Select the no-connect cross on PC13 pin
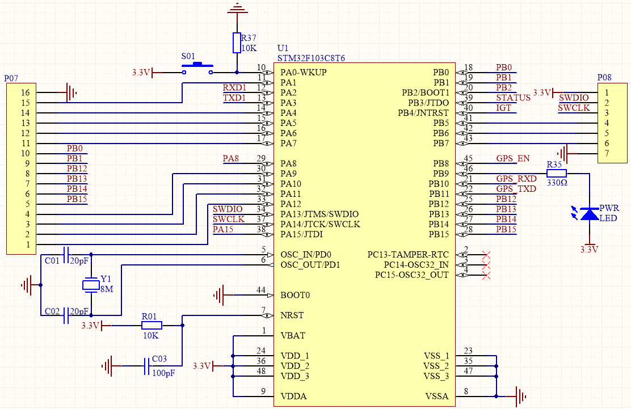The width and height of the screenshot is (631, 409). click(486, 255)
